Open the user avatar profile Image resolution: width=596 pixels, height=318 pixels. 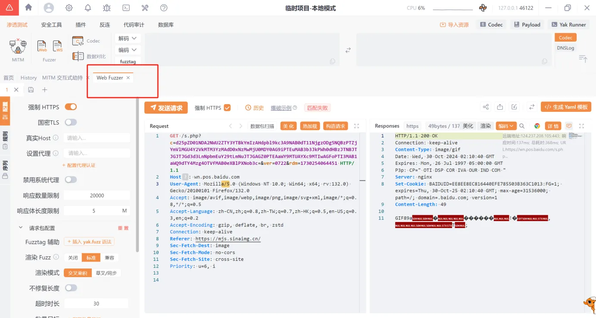tap(49, 8)
